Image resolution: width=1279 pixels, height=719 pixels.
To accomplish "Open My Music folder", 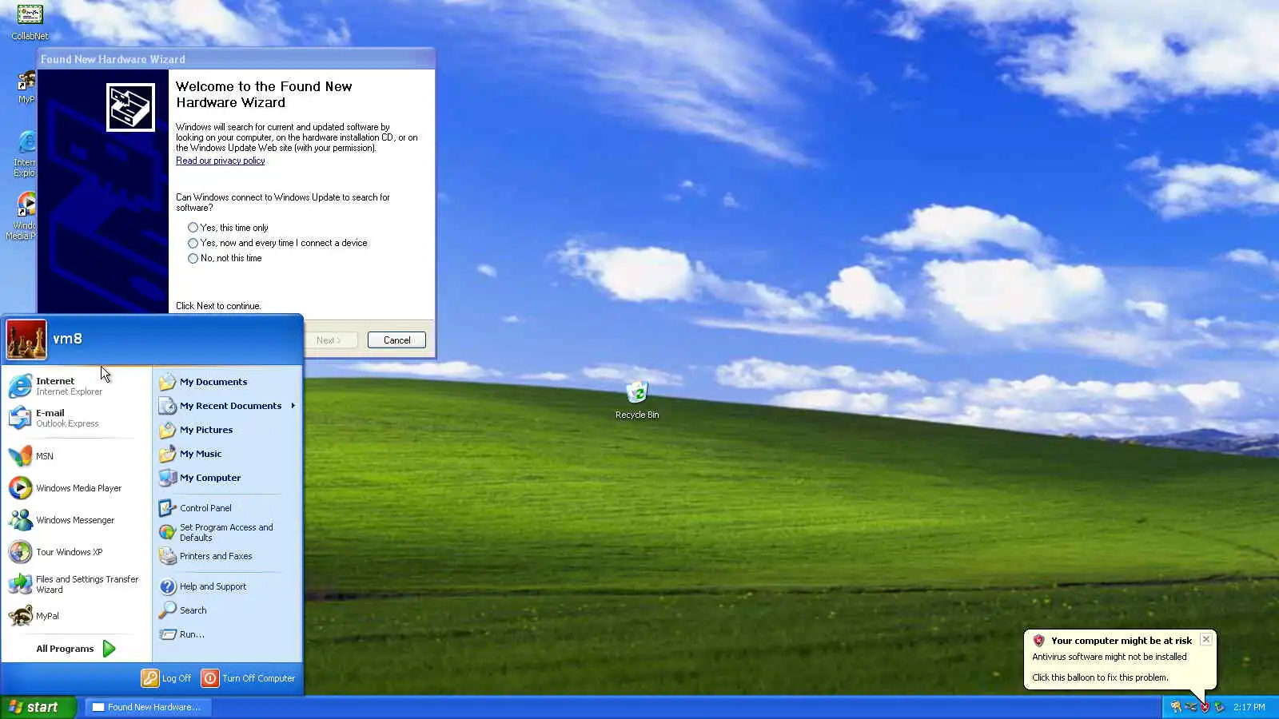I will point(227,454).
